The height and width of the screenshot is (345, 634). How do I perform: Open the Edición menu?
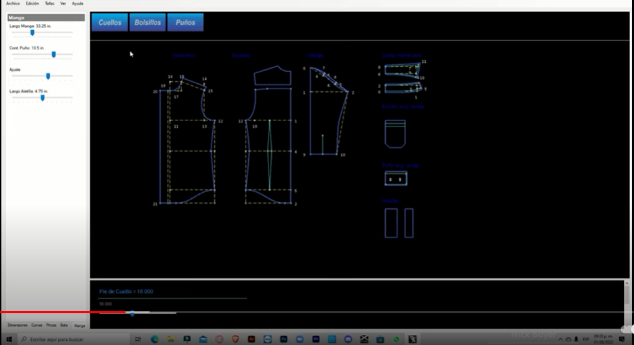(x=33, y=3)
